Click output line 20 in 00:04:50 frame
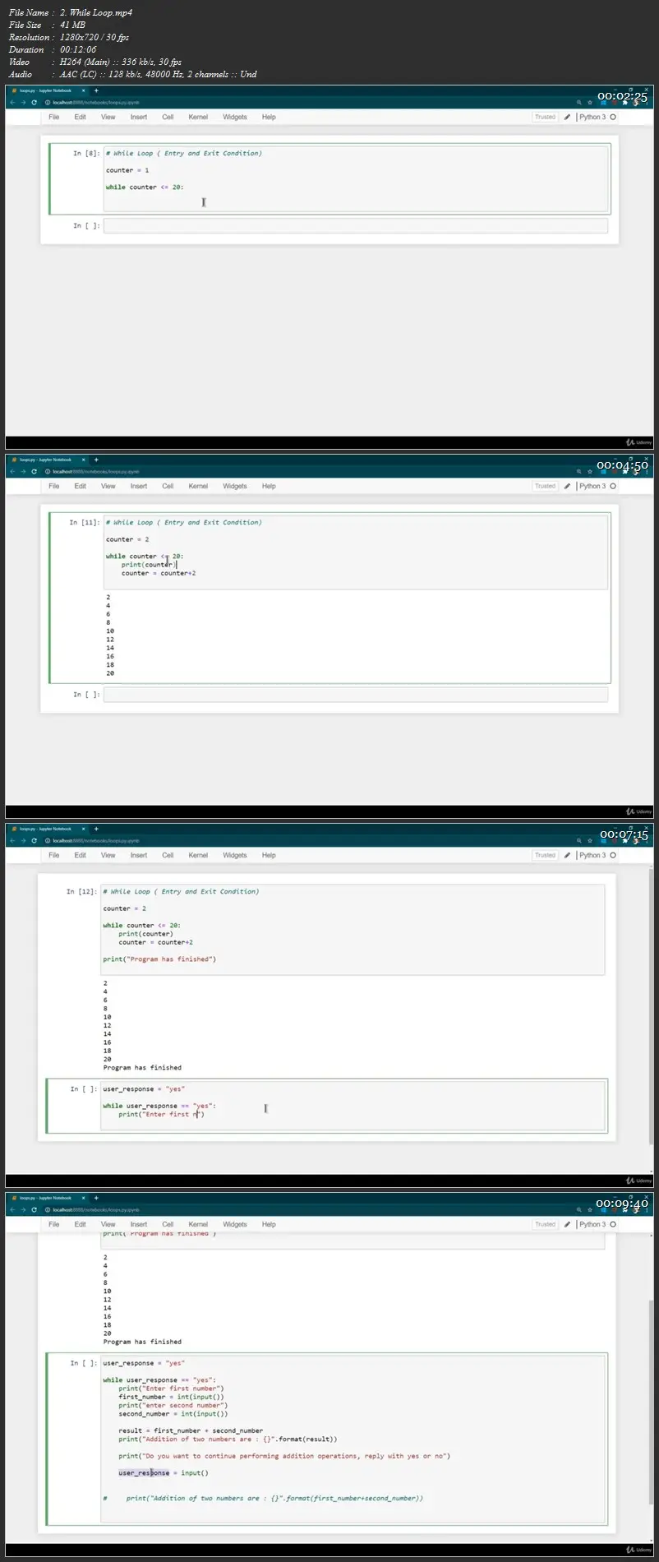The height and width of the screenshot is (1562, 659). click(110, 673)
